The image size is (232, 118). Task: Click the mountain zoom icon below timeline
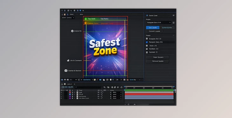pos(135,104)
